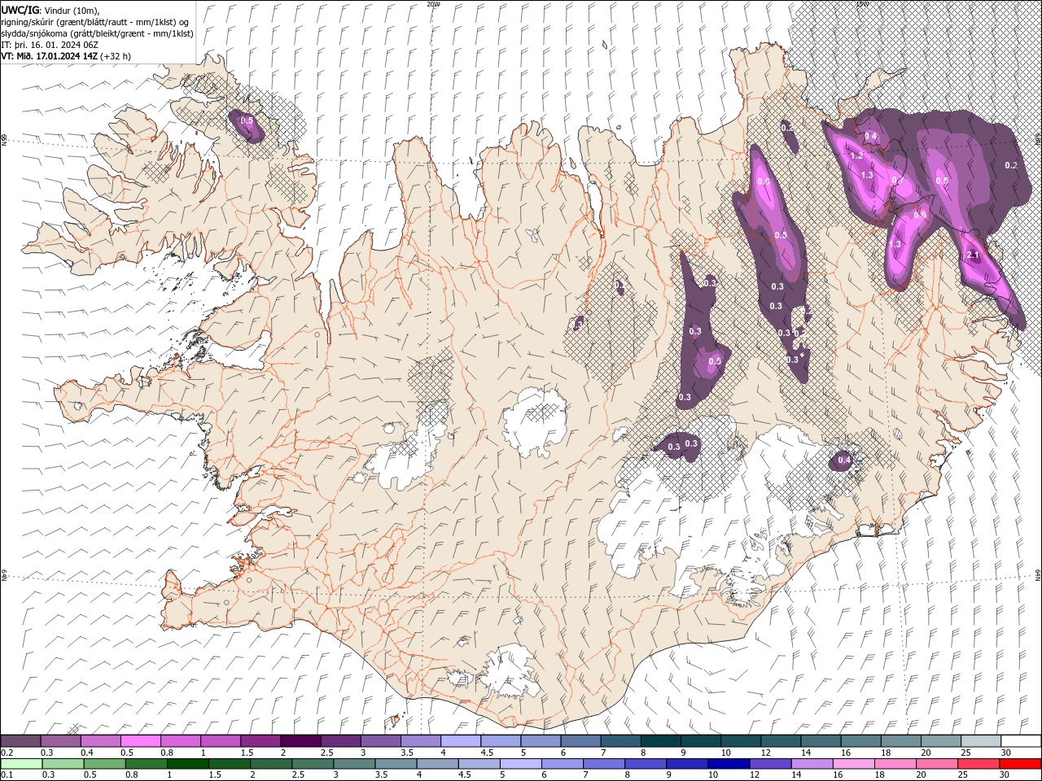The width and height of the screenshot is (1042, 781).
Task: Pick the 14 light purple swatch in bottom legend row
Action: click(x=811, y=764)
